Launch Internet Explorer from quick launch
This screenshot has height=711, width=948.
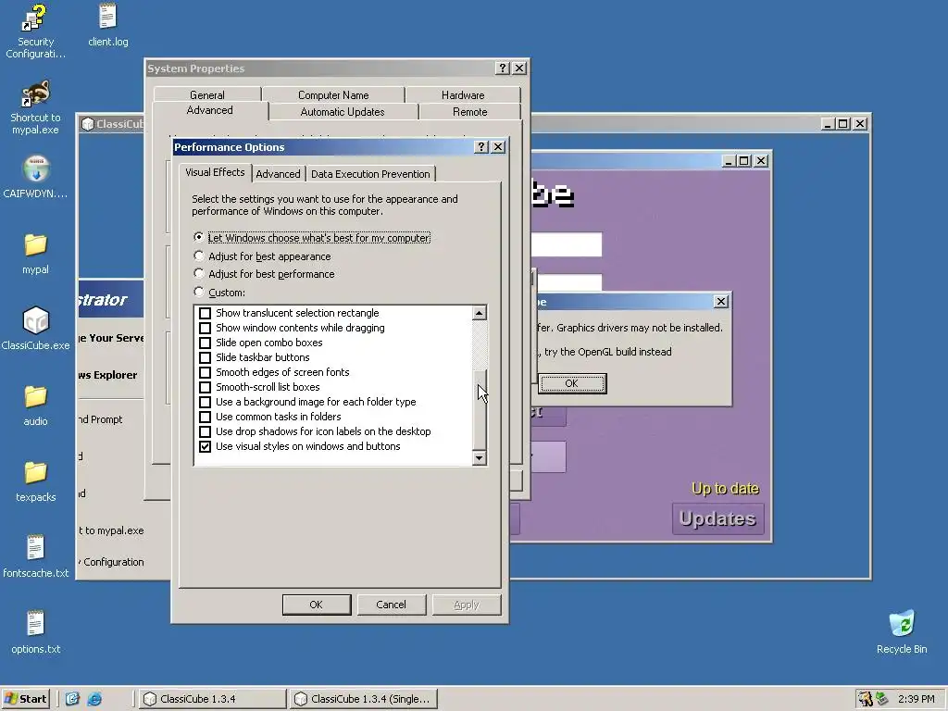click(94, 699)
